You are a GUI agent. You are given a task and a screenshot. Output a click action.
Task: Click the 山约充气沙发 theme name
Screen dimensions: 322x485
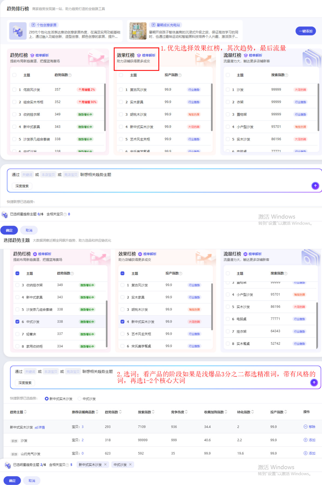pos(31,454)
